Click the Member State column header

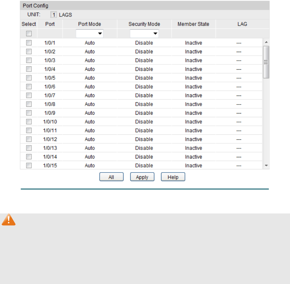tap(193, 24)
